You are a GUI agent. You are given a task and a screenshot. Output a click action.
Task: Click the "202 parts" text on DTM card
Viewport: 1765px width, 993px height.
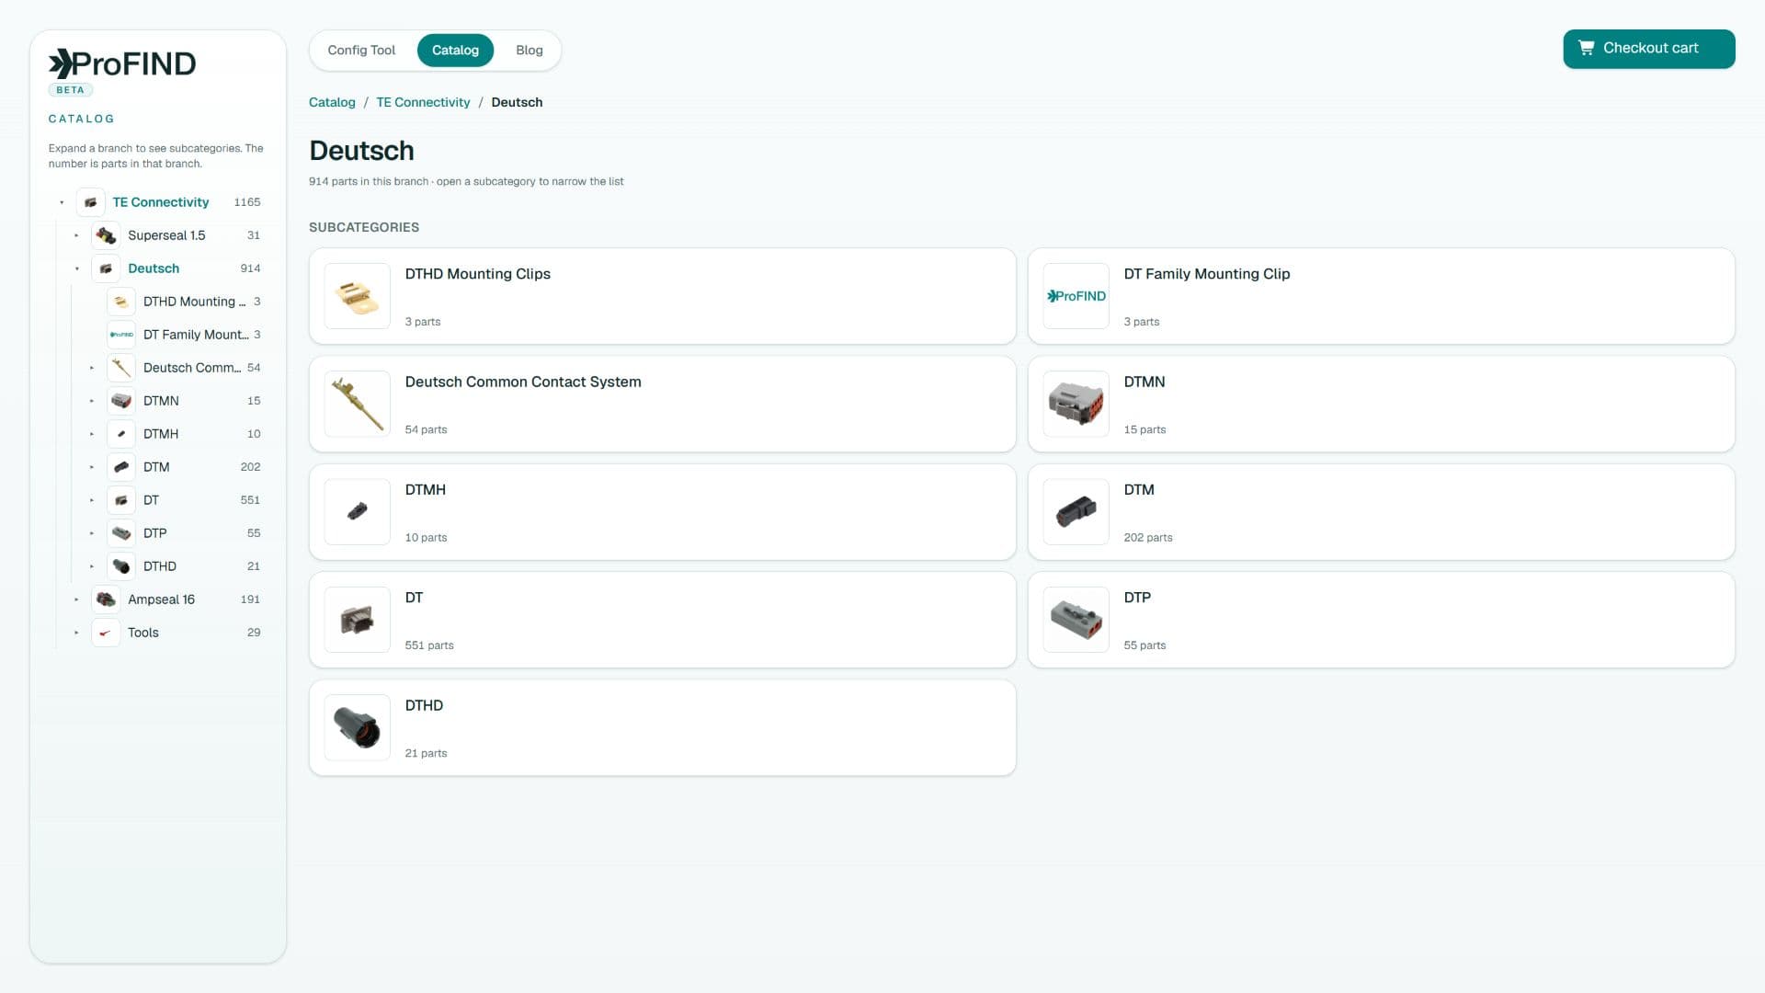[x=1148, y=538]
